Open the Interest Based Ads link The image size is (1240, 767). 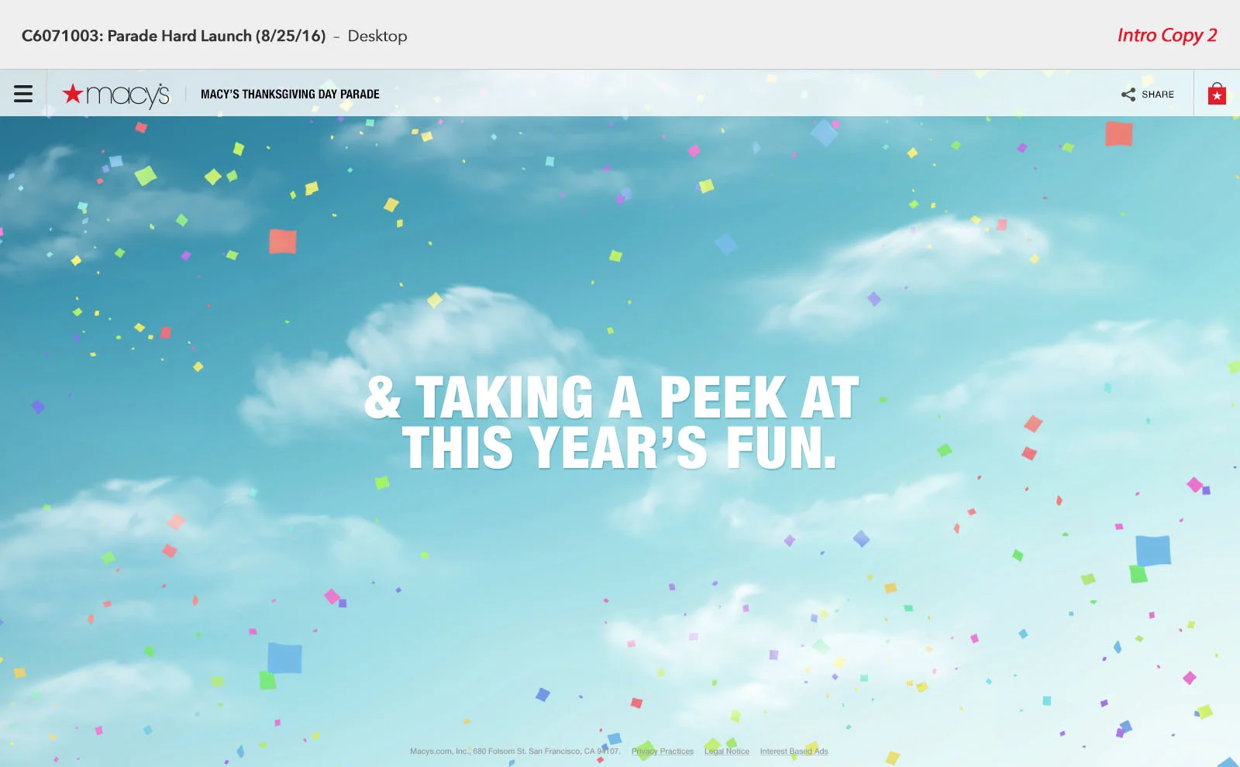click(x=794, y=752)
